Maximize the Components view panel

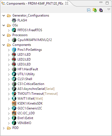[x=107, y=3]
